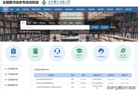
Task: Open the 高级检索 link
Action: [x=113, y=27]
